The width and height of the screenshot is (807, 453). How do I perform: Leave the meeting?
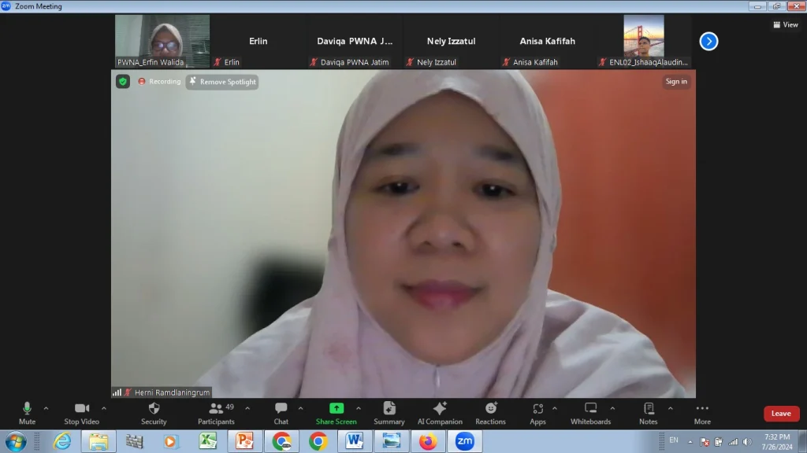pyautogui.click(x=781, y=413)
